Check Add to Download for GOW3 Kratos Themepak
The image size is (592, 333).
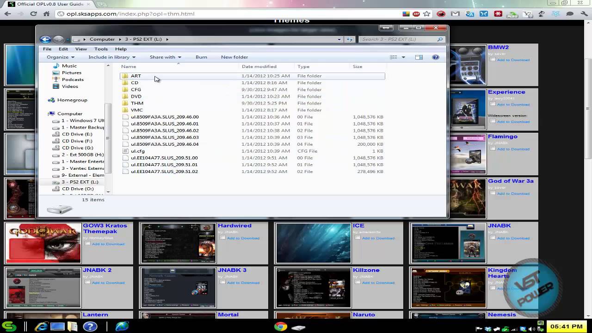pyautogui.click(x=87, y=244)
